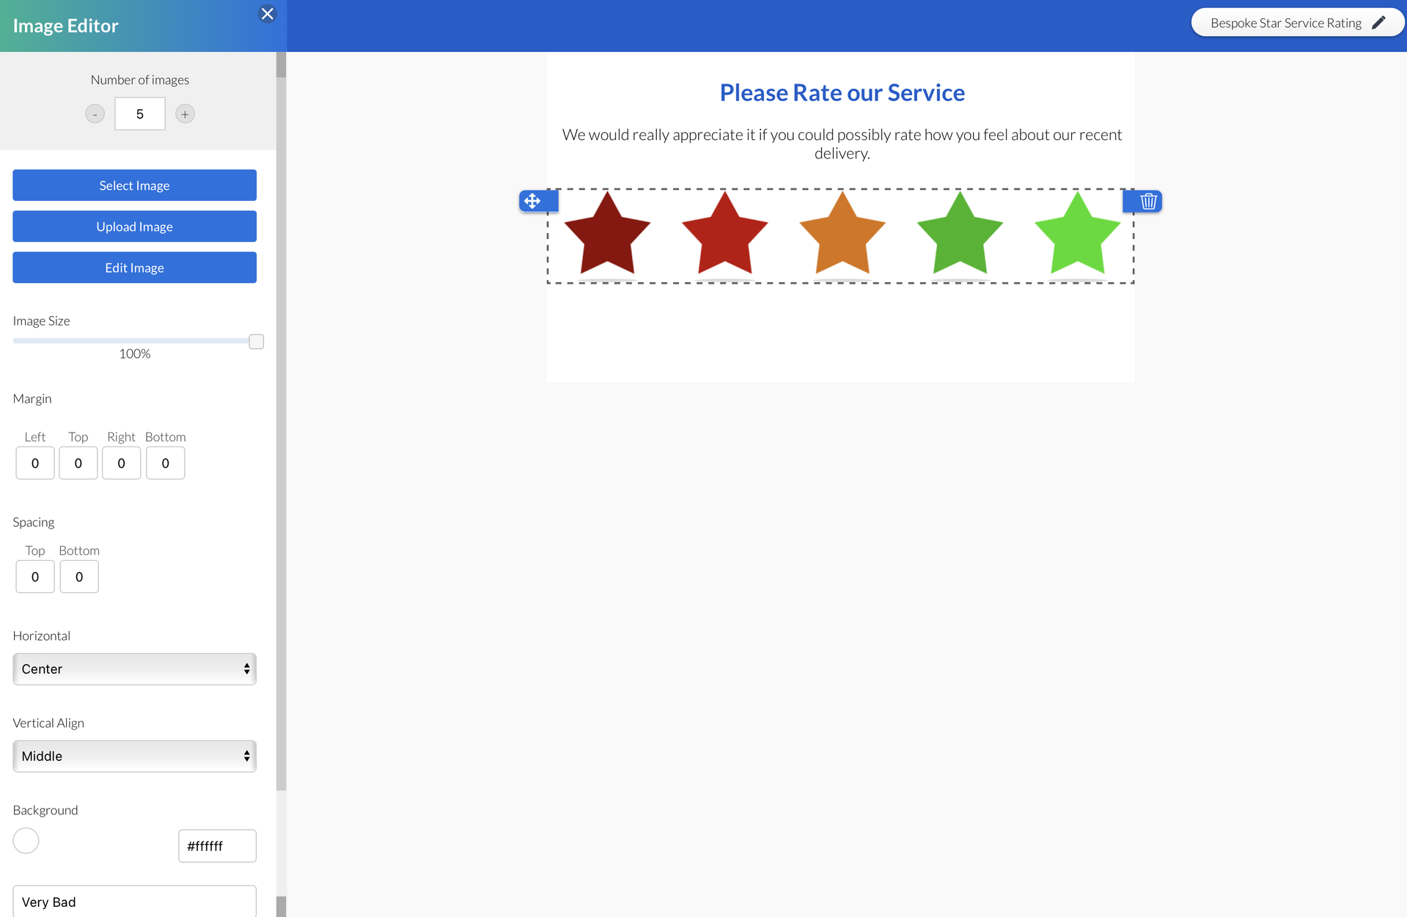Select the orange middle star
This screenshot has height=917, width=1407.
tap(842, 236)
